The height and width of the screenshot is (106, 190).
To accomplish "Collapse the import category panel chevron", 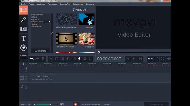I will click(x=52, y=33).
